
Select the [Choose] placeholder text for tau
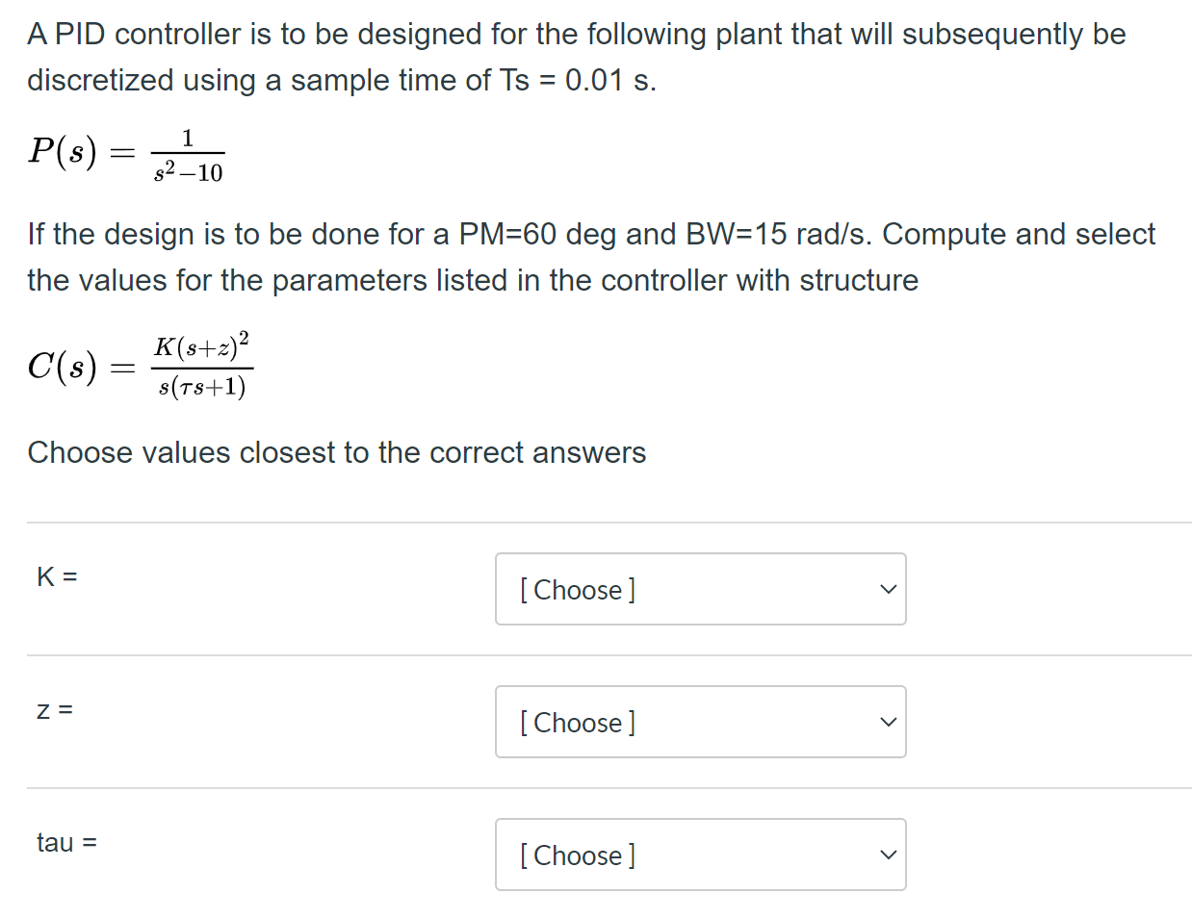pyautogui.click(x=575, y=855)
